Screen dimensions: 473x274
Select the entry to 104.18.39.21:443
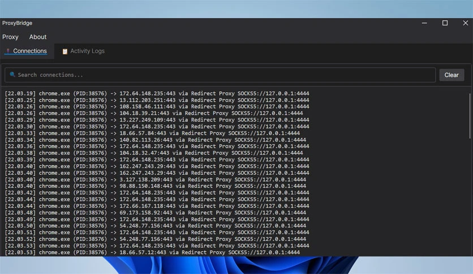click(154, 113)
